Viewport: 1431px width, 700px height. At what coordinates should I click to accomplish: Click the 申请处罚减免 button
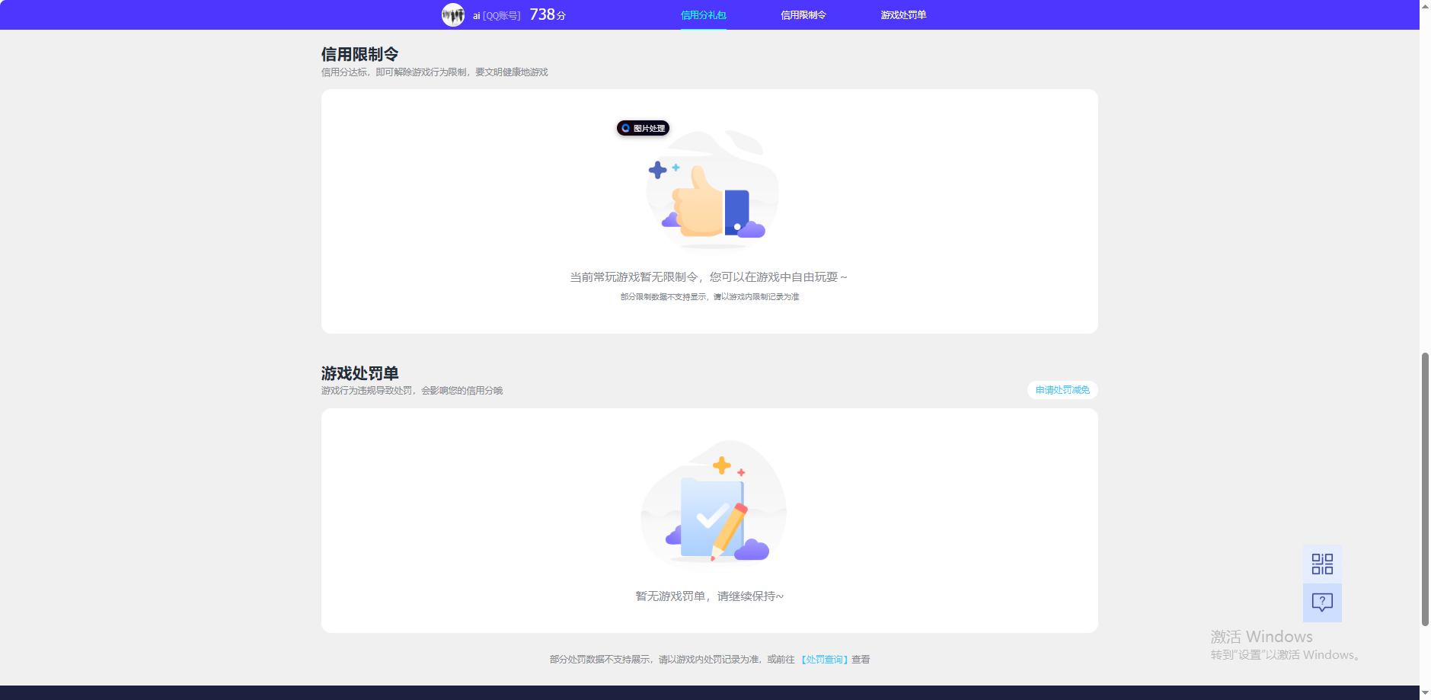pyautogui.click(x=1062, y=390)
